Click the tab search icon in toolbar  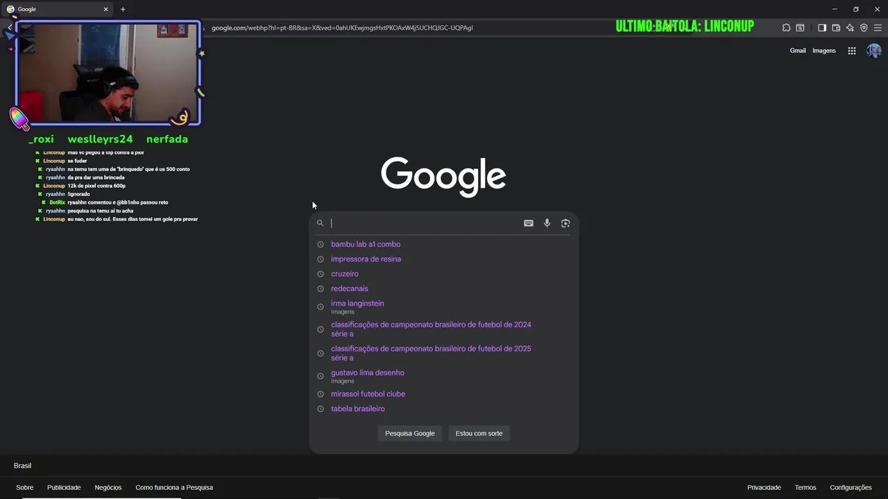pyautogui.click(x=800, y=28)
